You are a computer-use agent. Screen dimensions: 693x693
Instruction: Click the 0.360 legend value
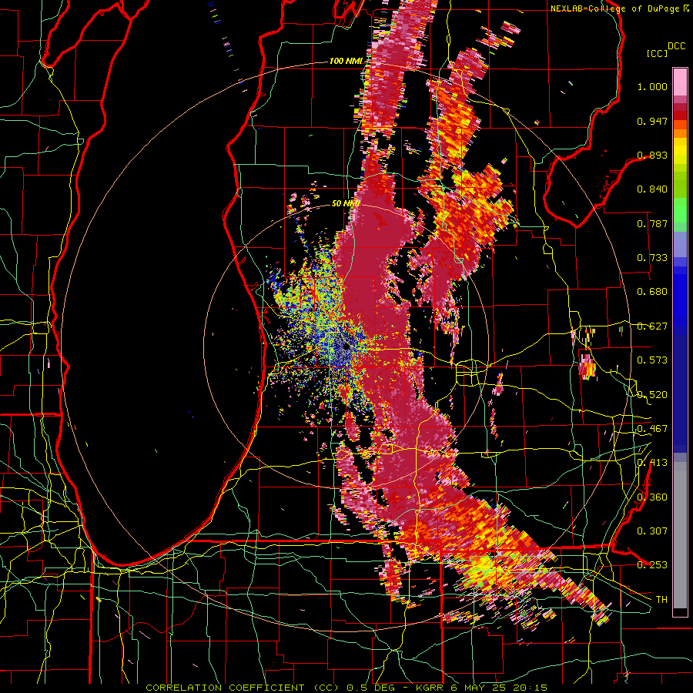(652, 497)
